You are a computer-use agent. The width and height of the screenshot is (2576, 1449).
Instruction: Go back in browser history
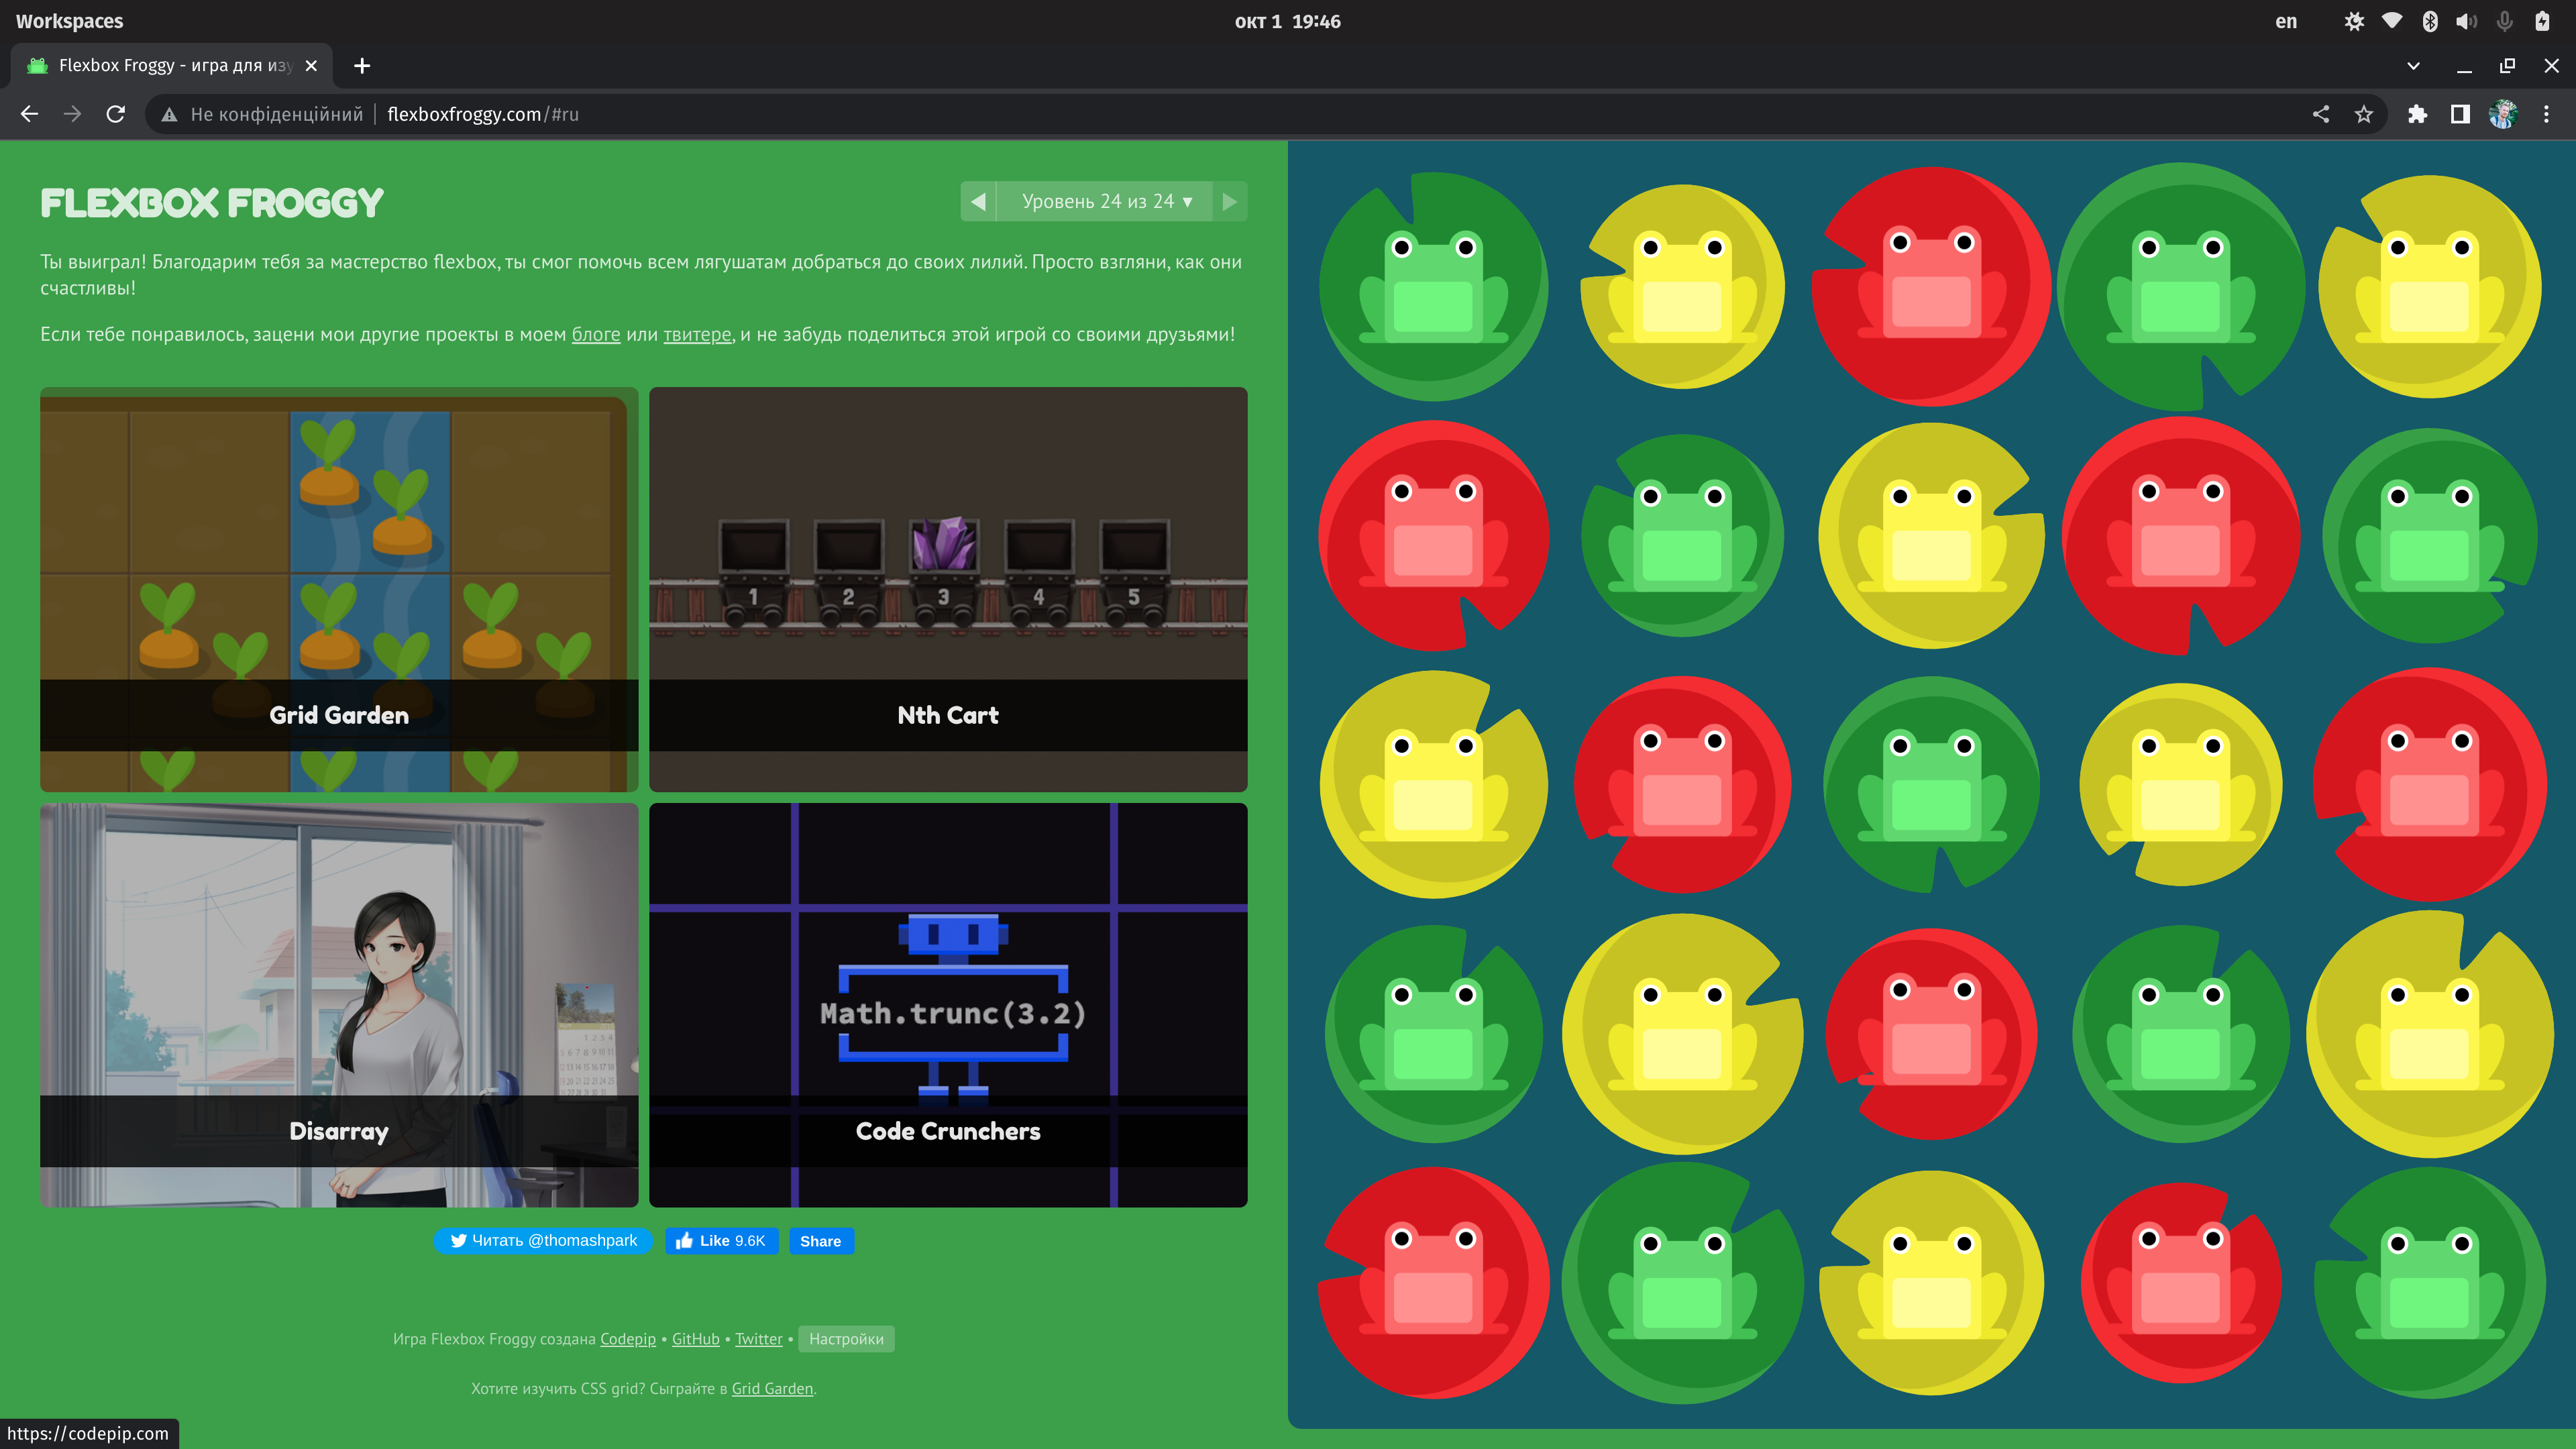pyautogui.click(x=29, y=114)
